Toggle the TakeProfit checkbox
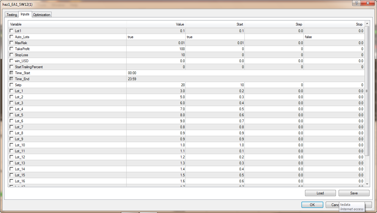This screenshot has width=377, height=213. pos(12,49)
